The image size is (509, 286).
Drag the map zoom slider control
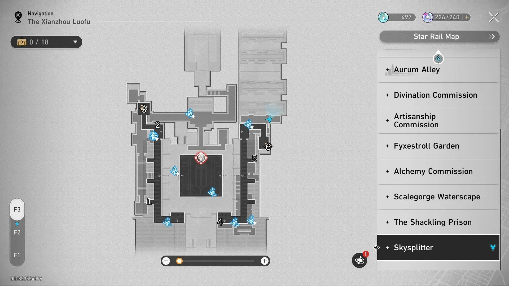[x=179, y=261]
